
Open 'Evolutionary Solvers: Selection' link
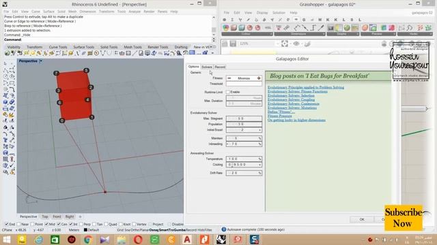[291, 95]
